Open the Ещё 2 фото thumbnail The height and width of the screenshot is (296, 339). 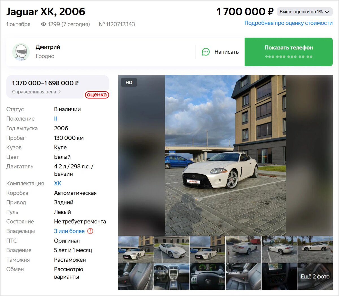coord(315,277)
